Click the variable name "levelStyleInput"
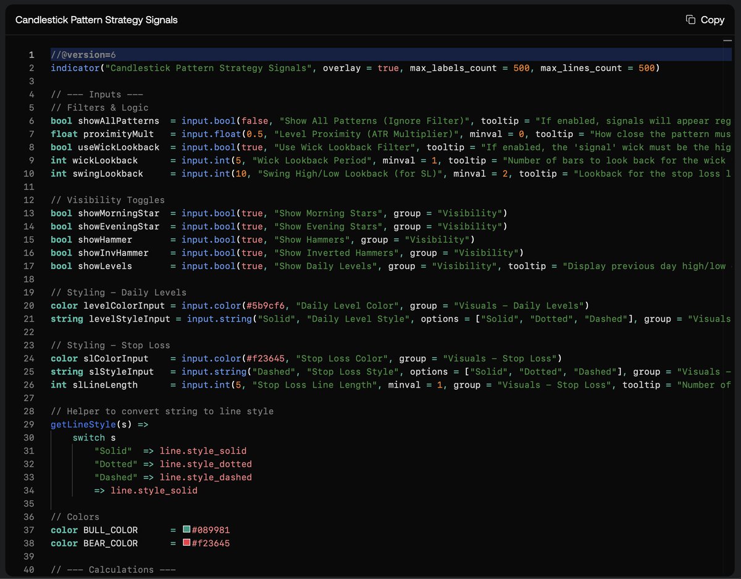Screen dimensions: 741x579 pos(130,319)
